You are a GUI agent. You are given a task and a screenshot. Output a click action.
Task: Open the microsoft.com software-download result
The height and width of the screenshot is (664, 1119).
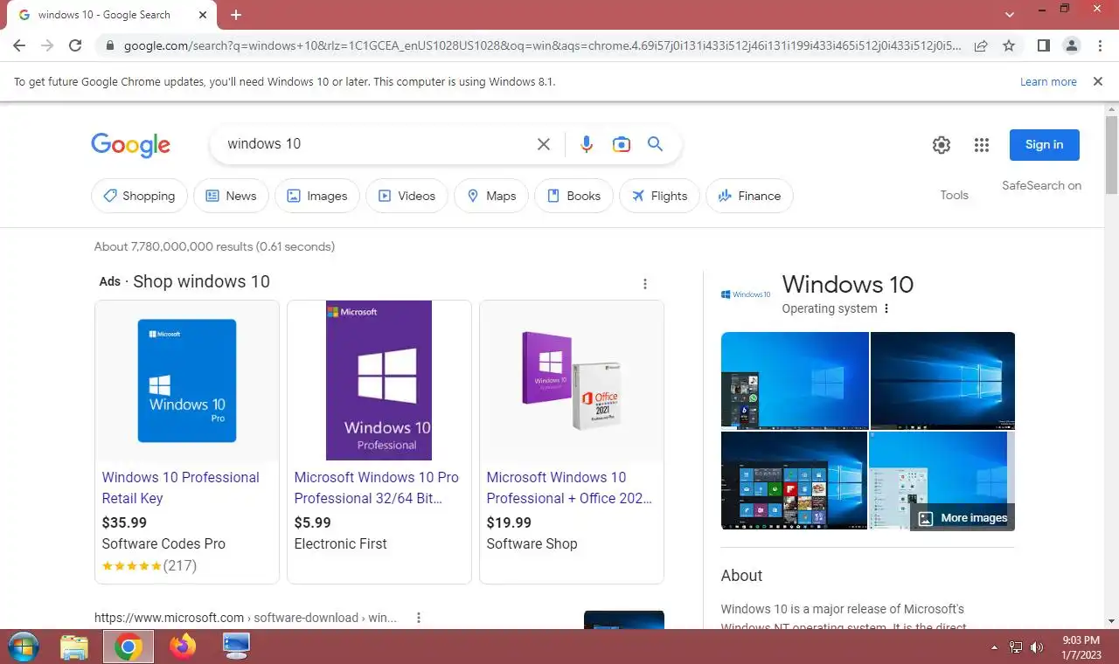pyautogui.click(x=246, y=618)
